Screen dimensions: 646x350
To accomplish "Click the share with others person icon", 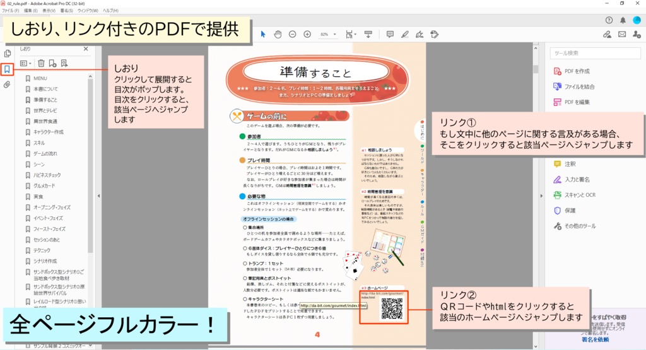I will tap(637, 35).
